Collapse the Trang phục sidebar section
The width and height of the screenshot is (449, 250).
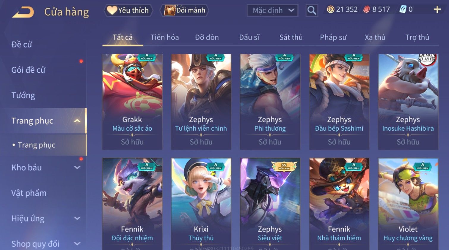77,121
